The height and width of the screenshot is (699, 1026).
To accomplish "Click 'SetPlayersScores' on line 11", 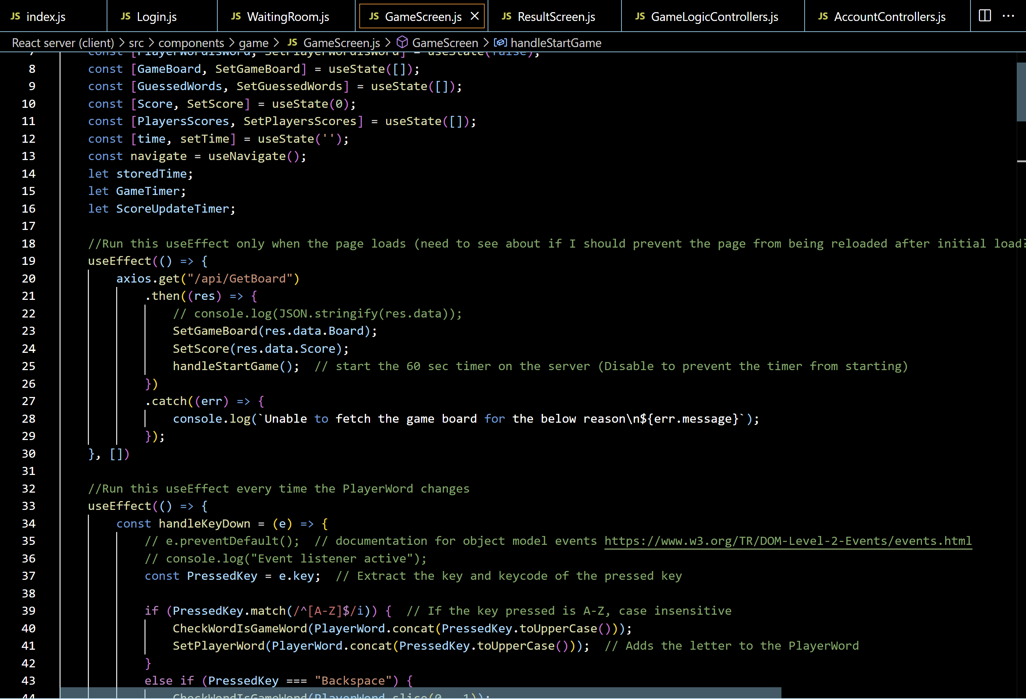I will 300,121.
